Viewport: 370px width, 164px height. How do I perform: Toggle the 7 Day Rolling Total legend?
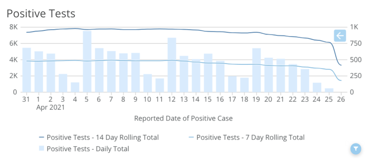[250, 137]
